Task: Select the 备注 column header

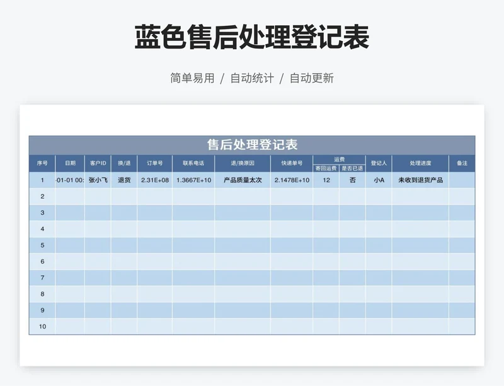Action: tap(462, 163)
